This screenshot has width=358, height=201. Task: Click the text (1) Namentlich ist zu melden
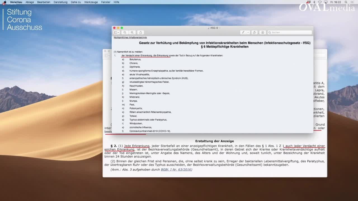coord(128,52)
